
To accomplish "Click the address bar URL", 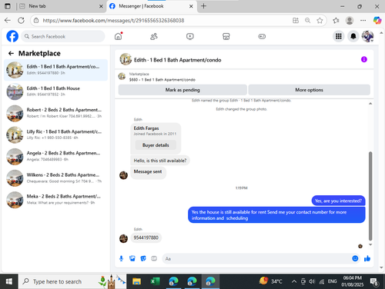I will click(x=113, y=21).
